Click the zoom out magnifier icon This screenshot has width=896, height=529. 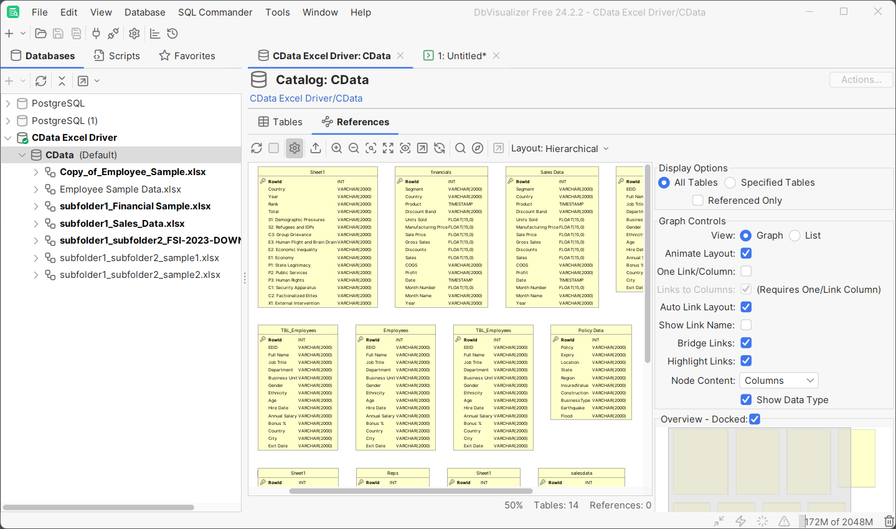(354, 148)
